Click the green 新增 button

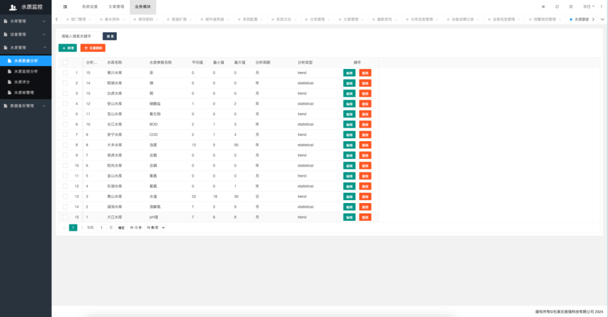[68, 47]
